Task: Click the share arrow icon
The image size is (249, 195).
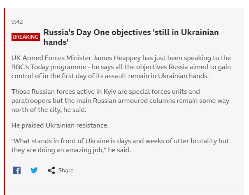Action: click(51, 170)
